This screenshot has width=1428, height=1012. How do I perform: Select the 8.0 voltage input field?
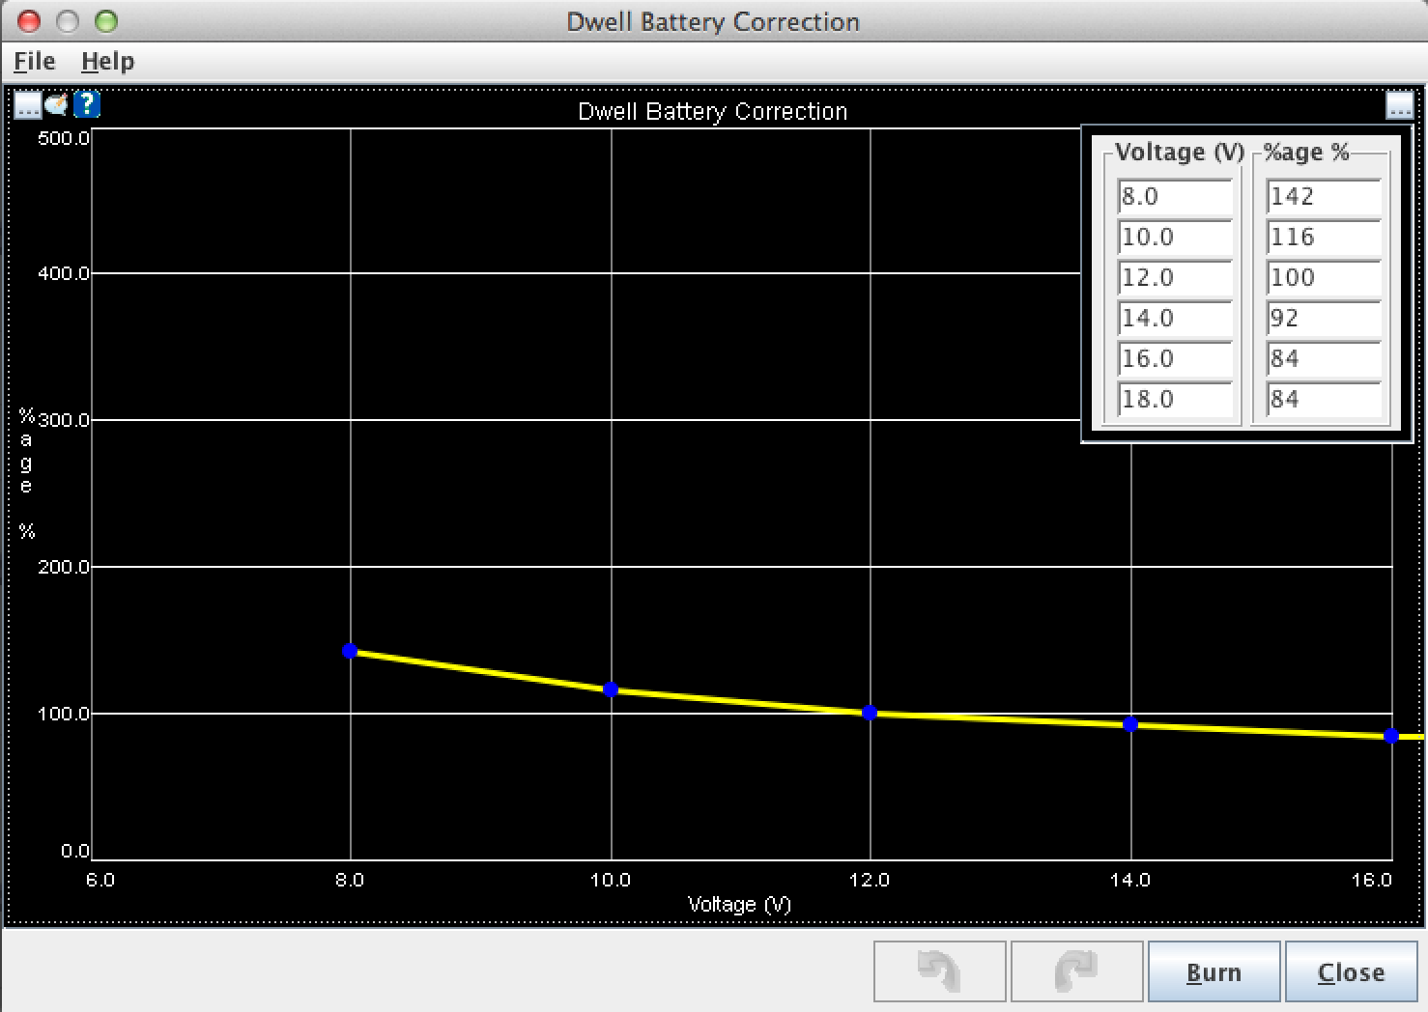[x=1175, y=197]
